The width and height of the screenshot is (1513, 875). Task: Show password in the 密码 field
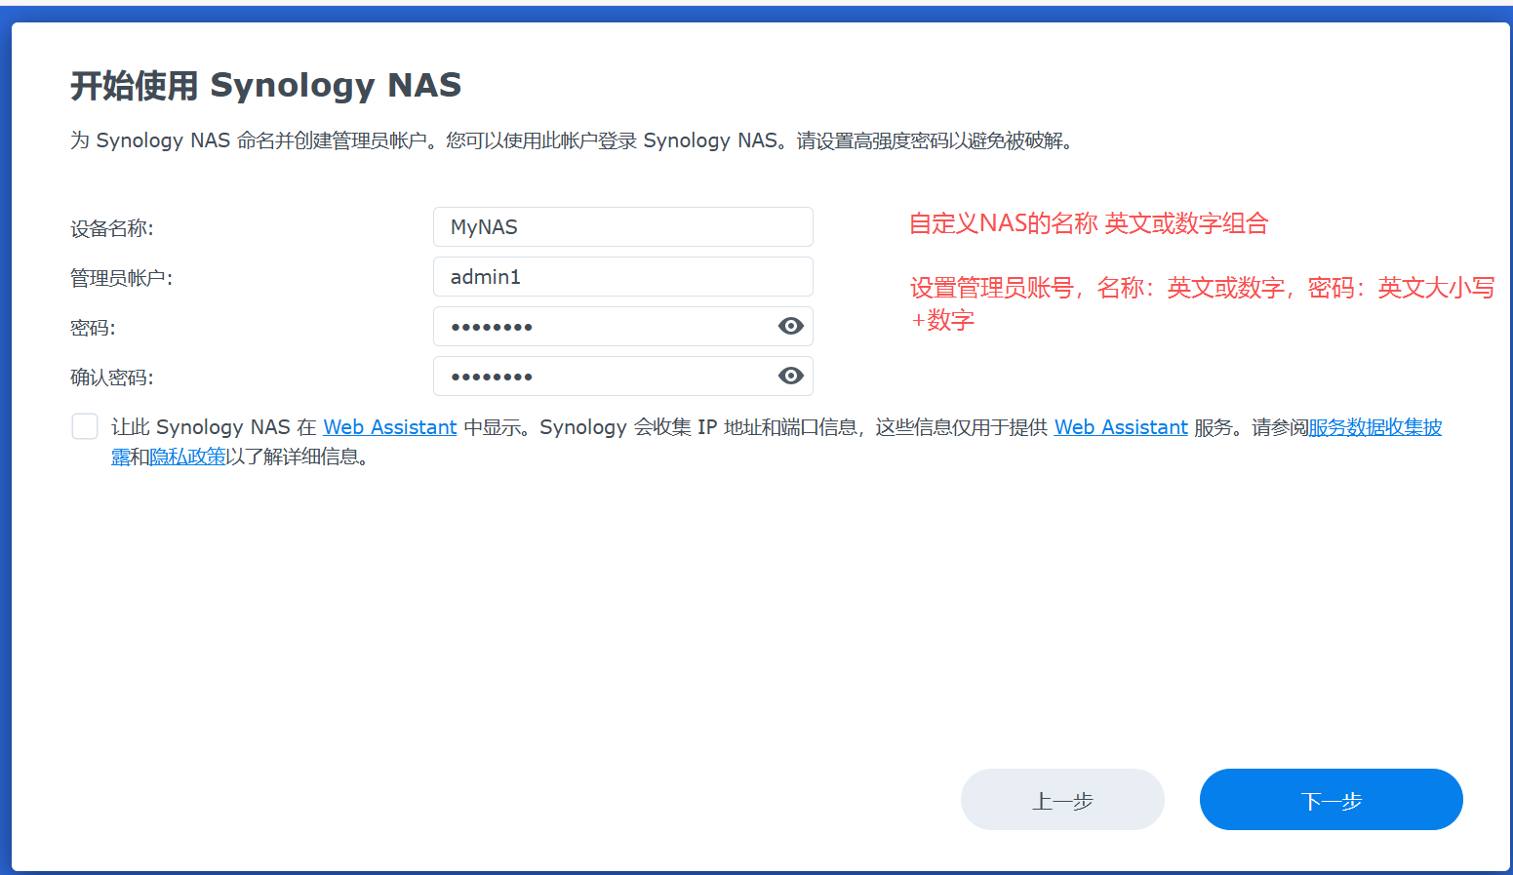791,326
